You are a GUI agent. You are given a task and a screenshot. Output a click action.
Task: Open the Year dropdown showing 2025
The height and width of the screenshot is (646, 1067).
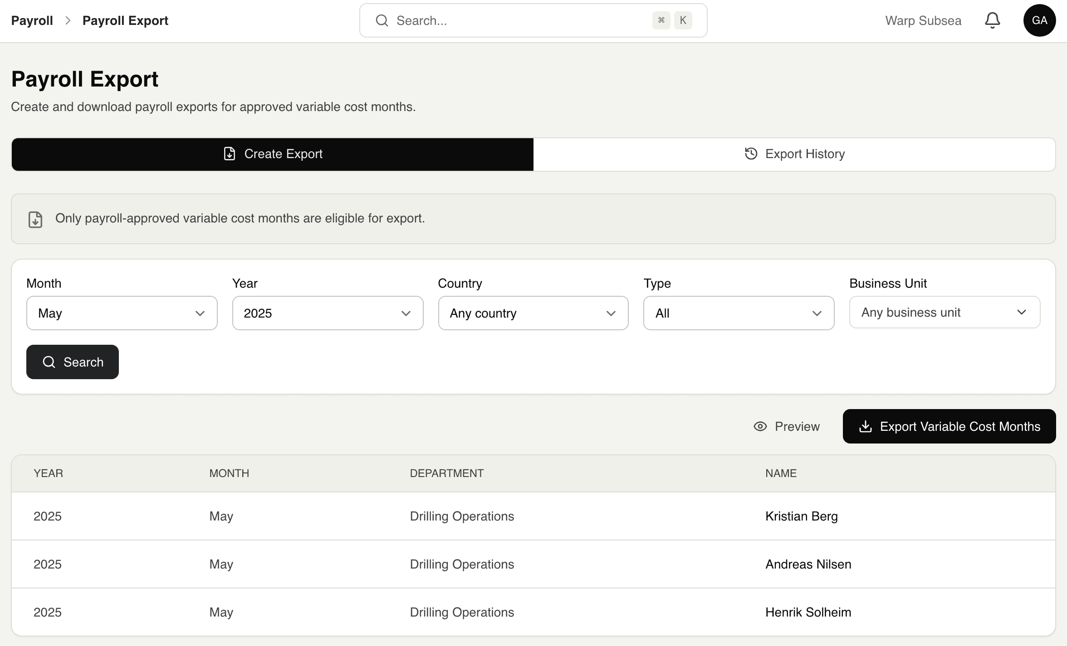click(x=328, y=313)
